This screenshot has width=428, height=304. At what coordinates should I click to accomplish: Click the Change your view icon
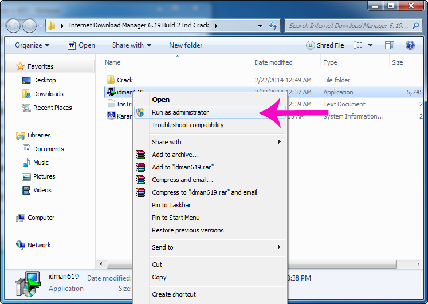[x=358, y=45]
